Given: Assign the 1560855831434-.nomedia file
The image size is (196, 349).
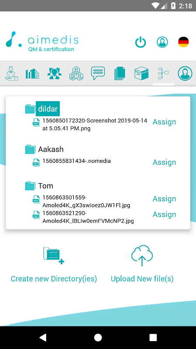Looking at the screenshot, I should tap(164, 162).
